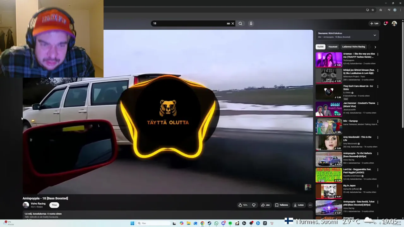Open options menu for Tu Vivi Nellaria video

pyautogui.click(x=377, y=154)
